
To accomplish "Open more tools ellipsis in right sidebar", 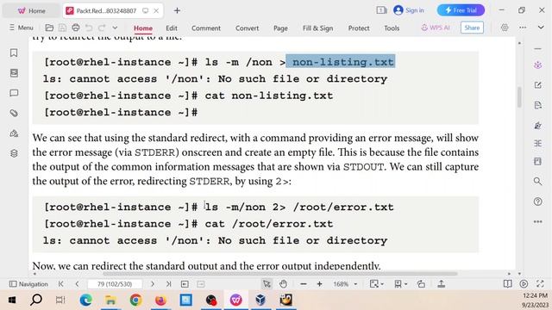I will [x=537, y=221].
